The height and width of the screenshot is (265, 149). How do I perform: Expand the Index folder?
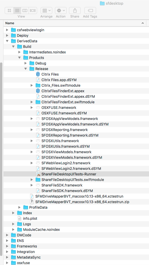coord(13,213)
